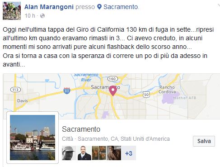Click the Route 113 marker near Davis
Image resolution: width=220 pixels, height=167 pixels.
click(15, 90)
